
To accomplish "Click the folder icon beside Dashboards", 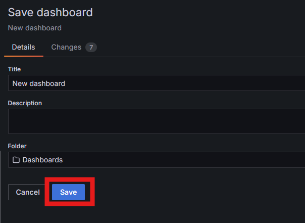I will (16, 160).
